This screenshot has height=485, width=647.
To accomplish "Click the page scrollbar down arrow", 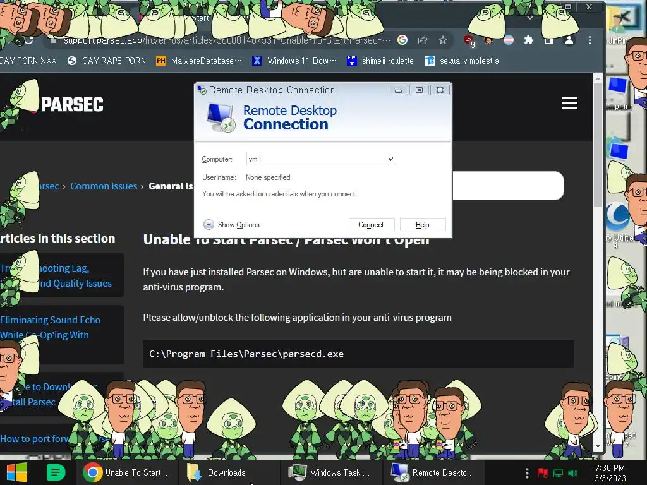I will pos(598,446).
